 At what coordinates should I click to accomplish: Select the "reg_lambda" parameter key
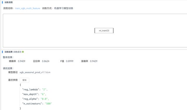pos(31,90)
